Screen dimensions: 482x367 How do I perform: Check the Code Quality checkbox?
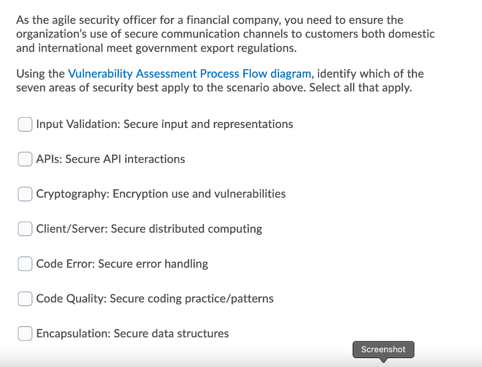pyautogui.click(x=24, y=299)
